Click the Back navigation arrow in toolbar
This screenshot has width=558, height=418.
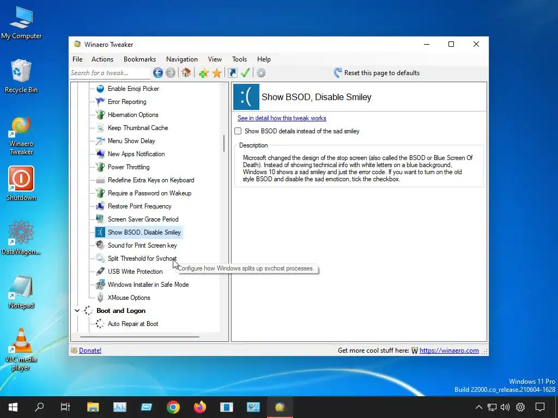coord(158,73)
